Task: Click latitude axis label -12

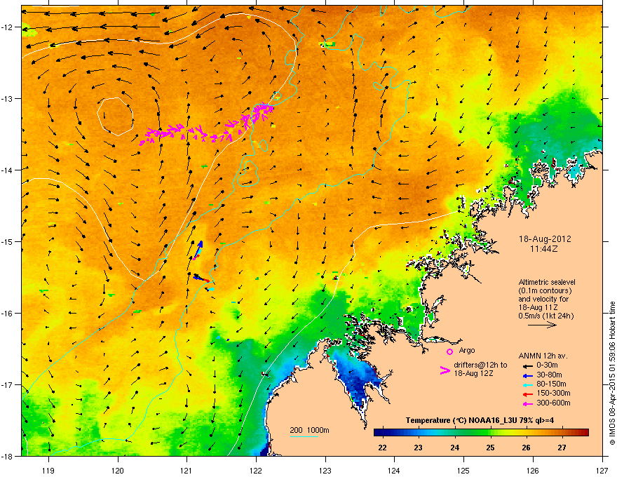Action: pos(7,27)
